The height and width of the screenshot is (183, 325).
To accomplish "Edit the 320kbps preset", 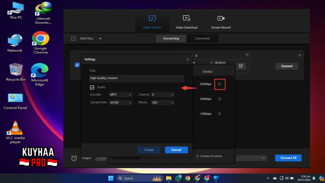I will tap(220, 84).
